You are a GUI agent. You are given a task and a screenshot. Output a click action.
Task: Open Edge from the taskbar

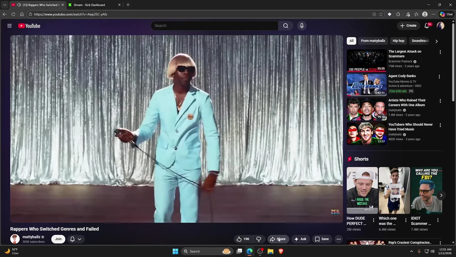coord(250,251)
